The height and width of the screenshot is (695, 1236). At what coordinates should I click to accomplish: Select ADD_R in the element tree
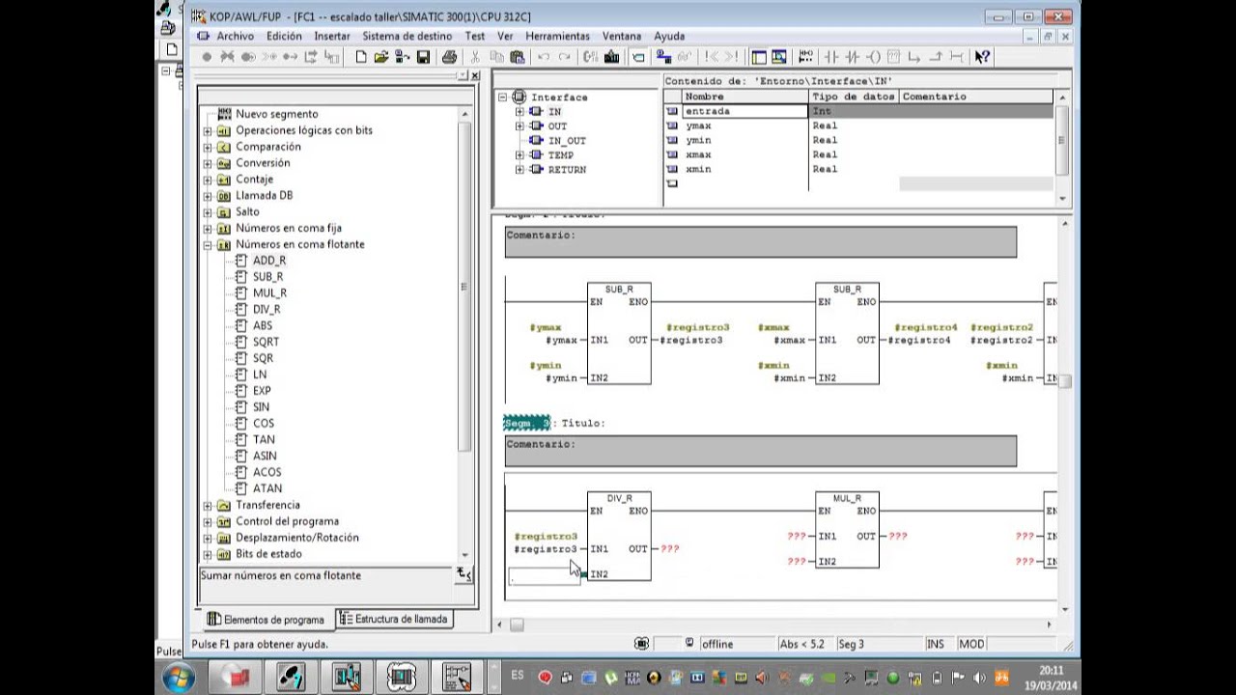(269, 261)
